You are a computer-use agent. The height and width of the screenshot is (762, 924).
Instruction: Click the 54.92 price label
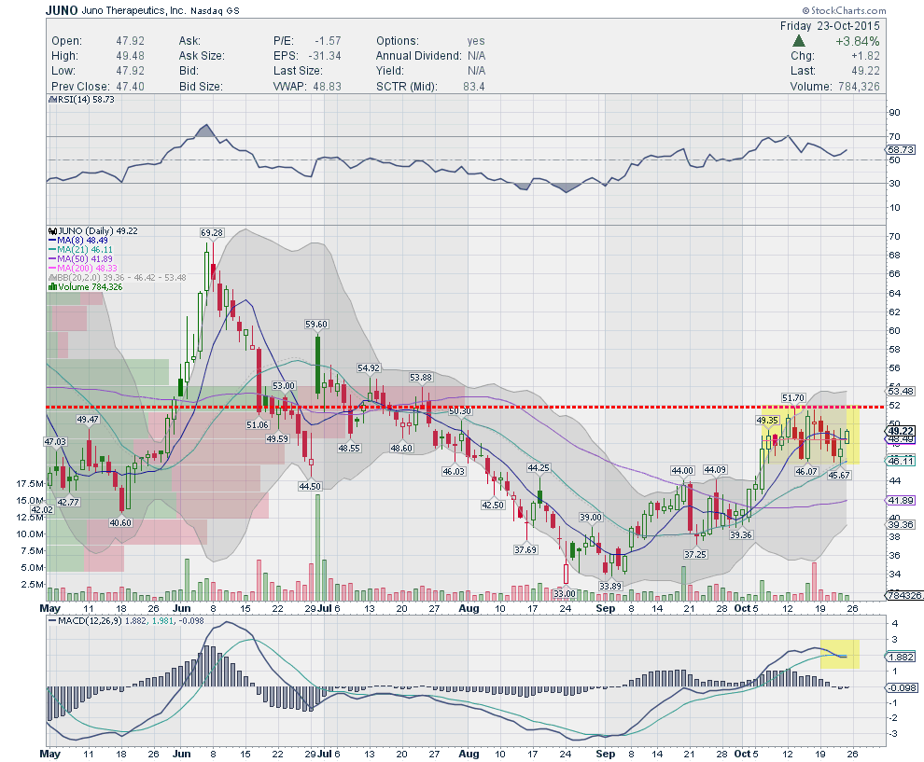[x=369, y=367]
